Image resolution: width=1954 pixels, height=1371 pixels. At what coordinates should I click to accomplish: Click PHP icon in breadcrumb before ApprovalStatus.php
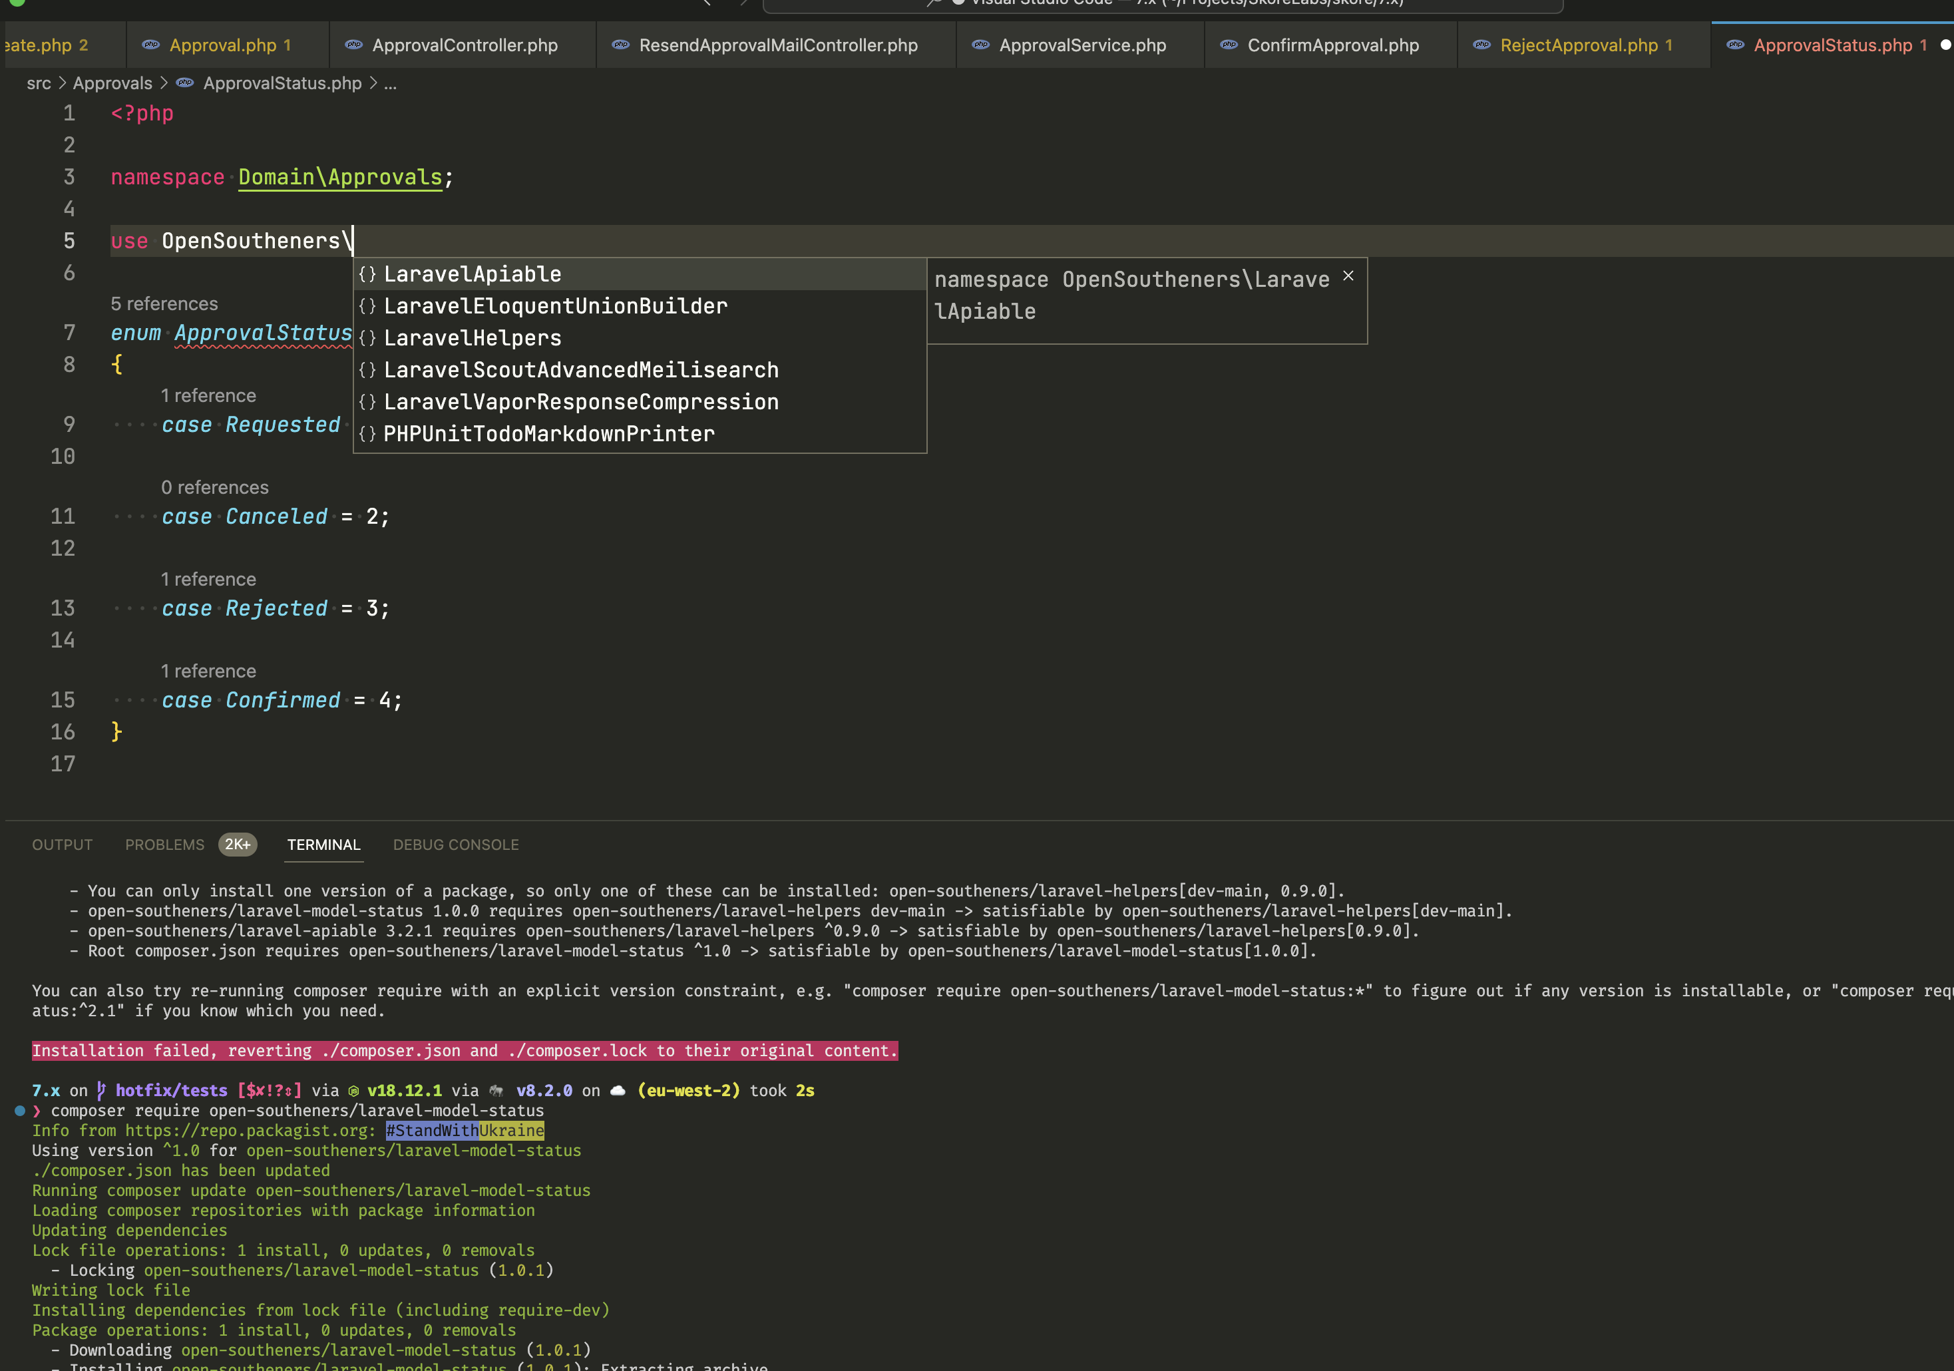click(184, 83)
